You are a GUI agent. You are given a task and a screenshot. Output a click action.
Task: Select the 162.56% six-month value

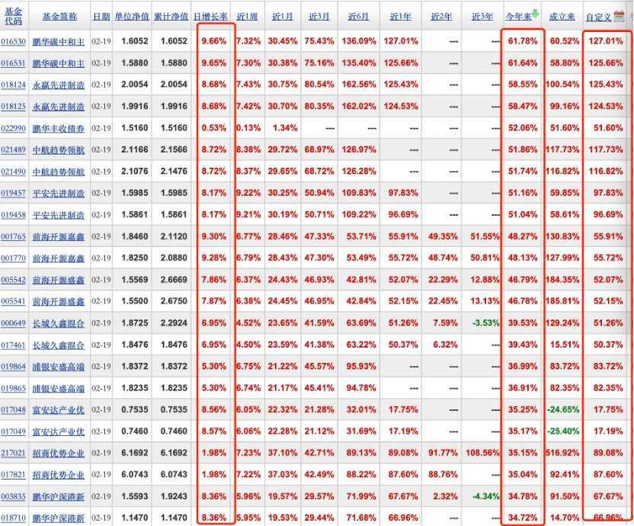pos(359,84)
